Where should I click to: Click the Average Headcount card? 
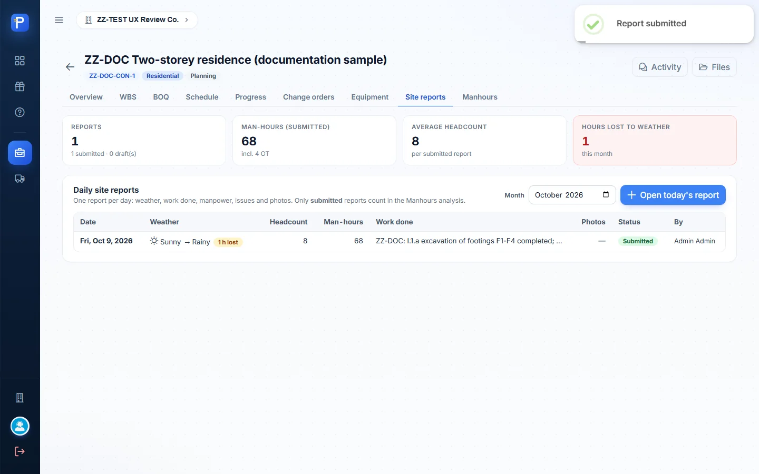tap(484, 141)
